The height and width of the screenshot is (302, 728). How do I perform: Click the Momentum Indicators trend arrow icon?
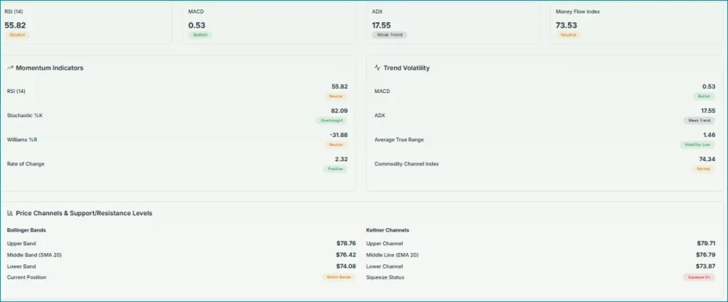[x=11, y=68]
